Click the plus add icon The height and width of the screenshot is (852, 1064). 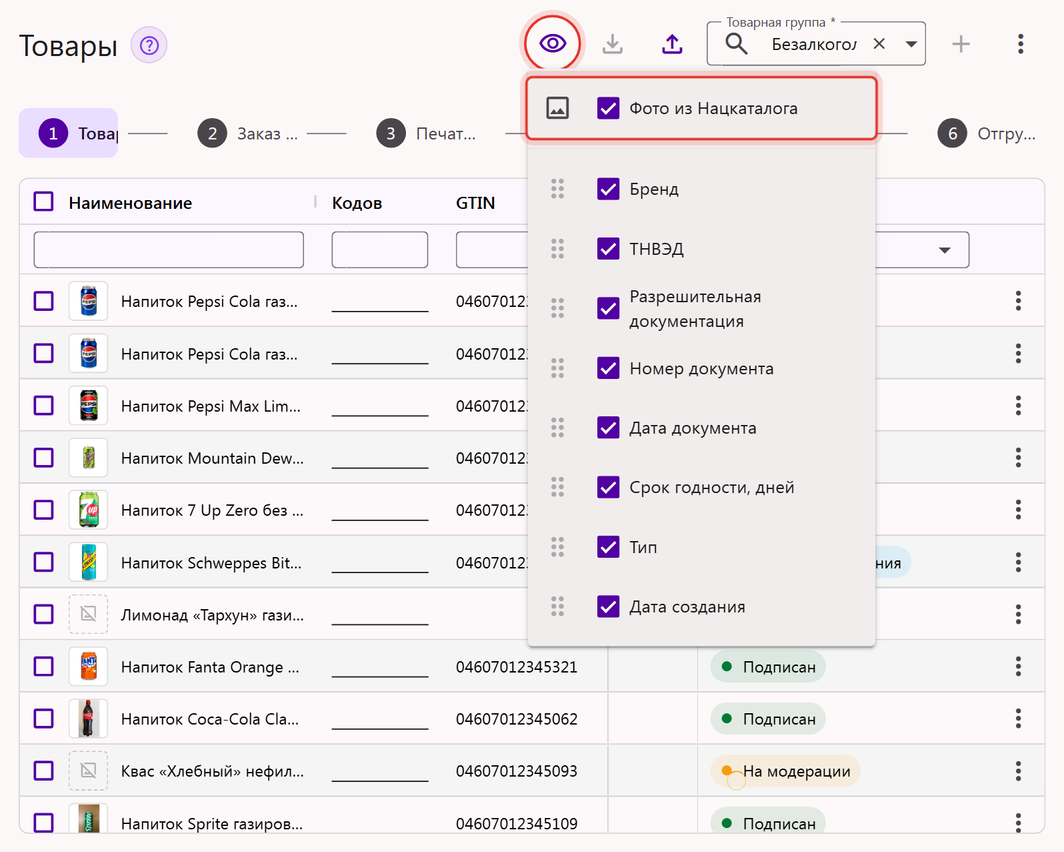pos(961,44)
